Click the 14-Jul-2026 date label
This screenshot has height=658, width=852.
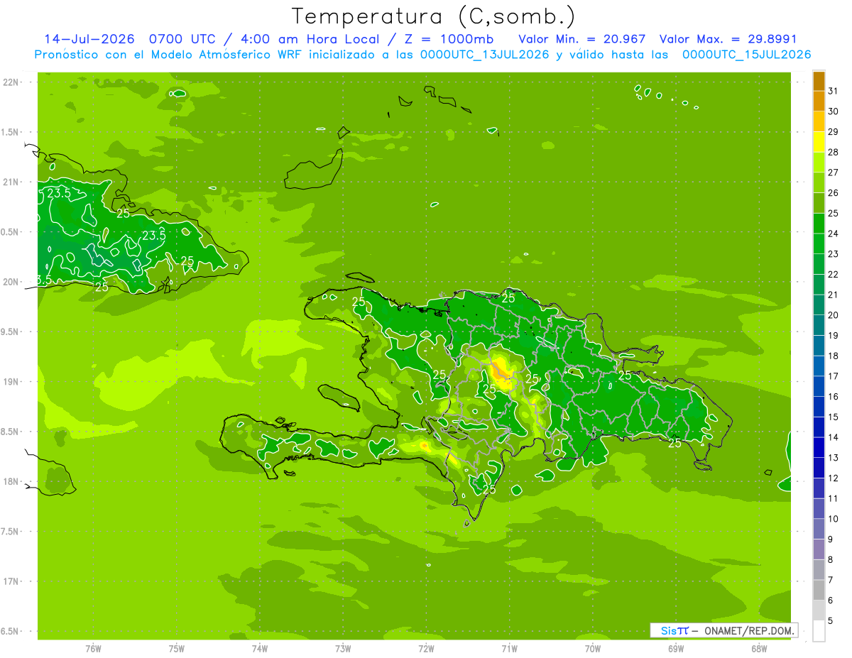point(89,39)
